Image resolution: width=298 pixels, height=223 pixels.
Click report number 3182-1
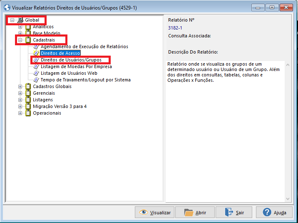175,28
